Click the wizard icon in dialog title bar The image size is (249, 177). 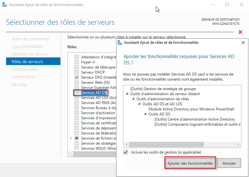coord(120,43)
